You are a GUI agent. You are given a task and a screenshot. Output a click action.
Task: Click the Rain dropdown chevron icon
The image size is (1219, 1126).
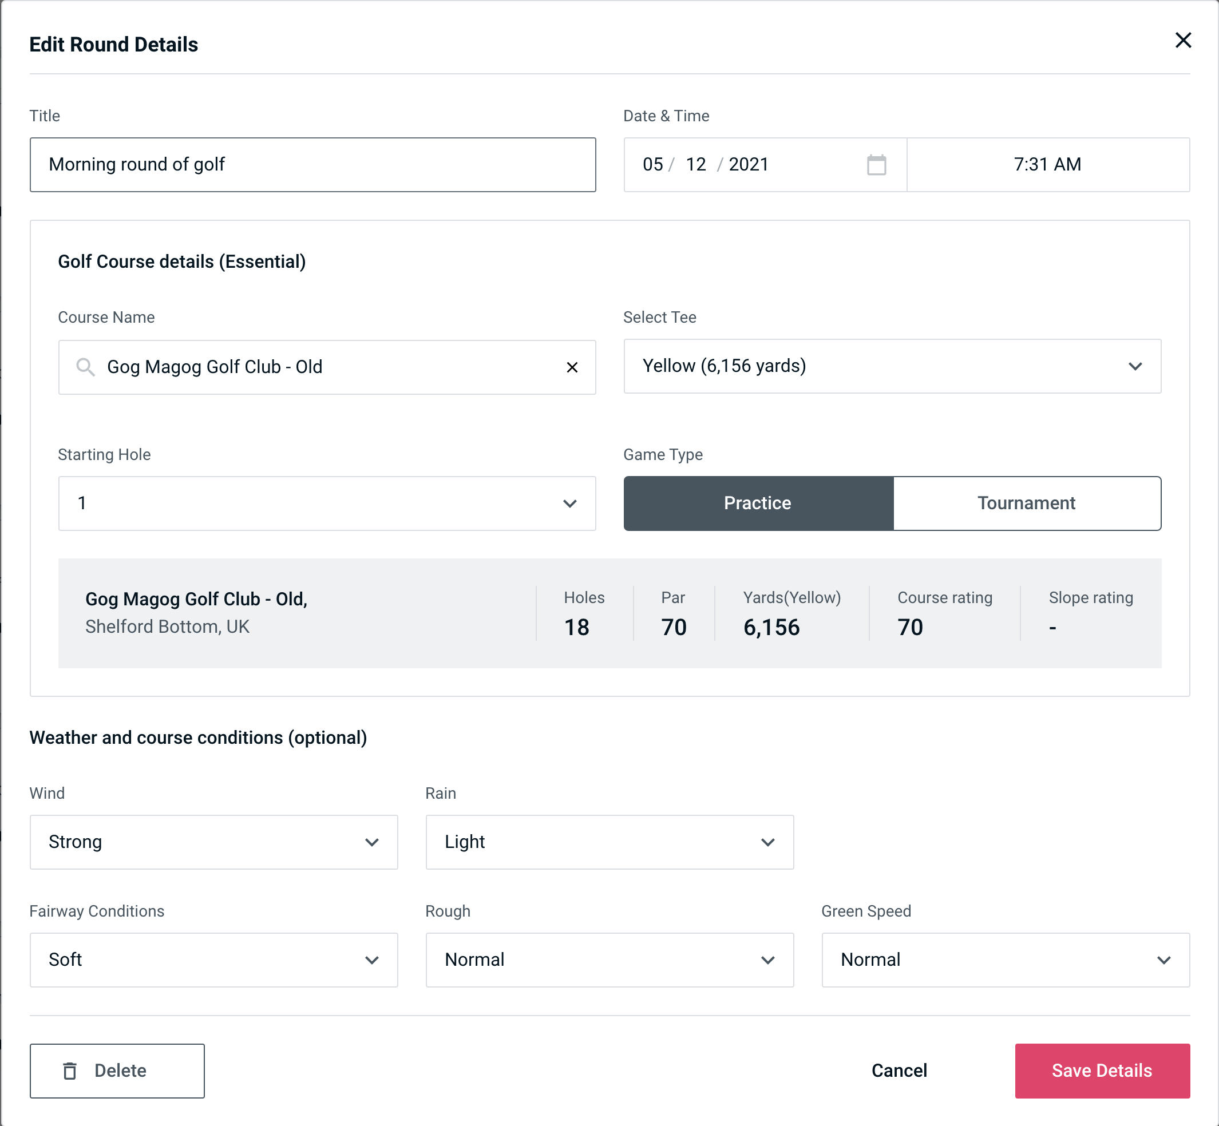coord(767,843)
